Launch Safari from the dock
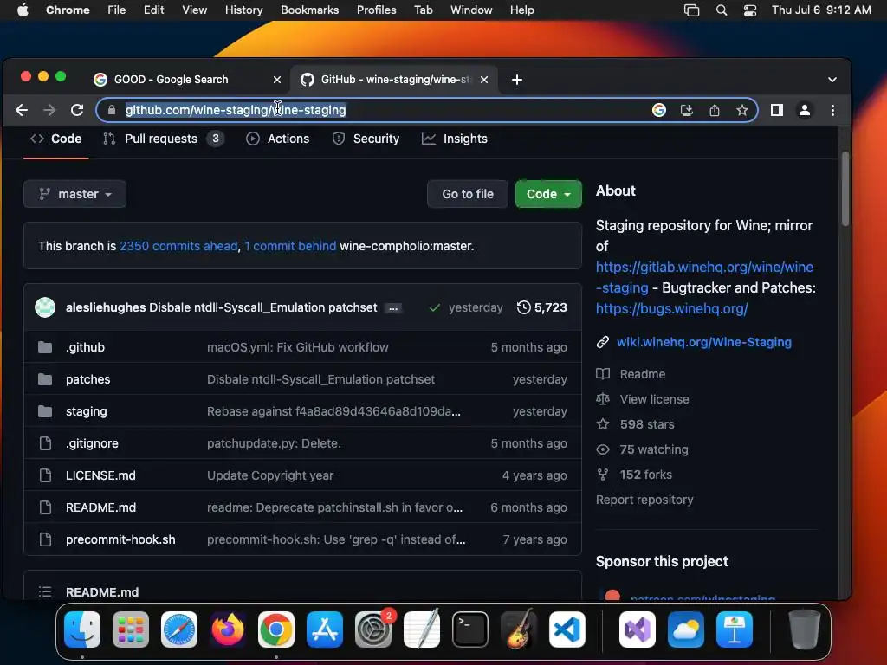Viewport: 887px width, 665px height. [179, 629]
